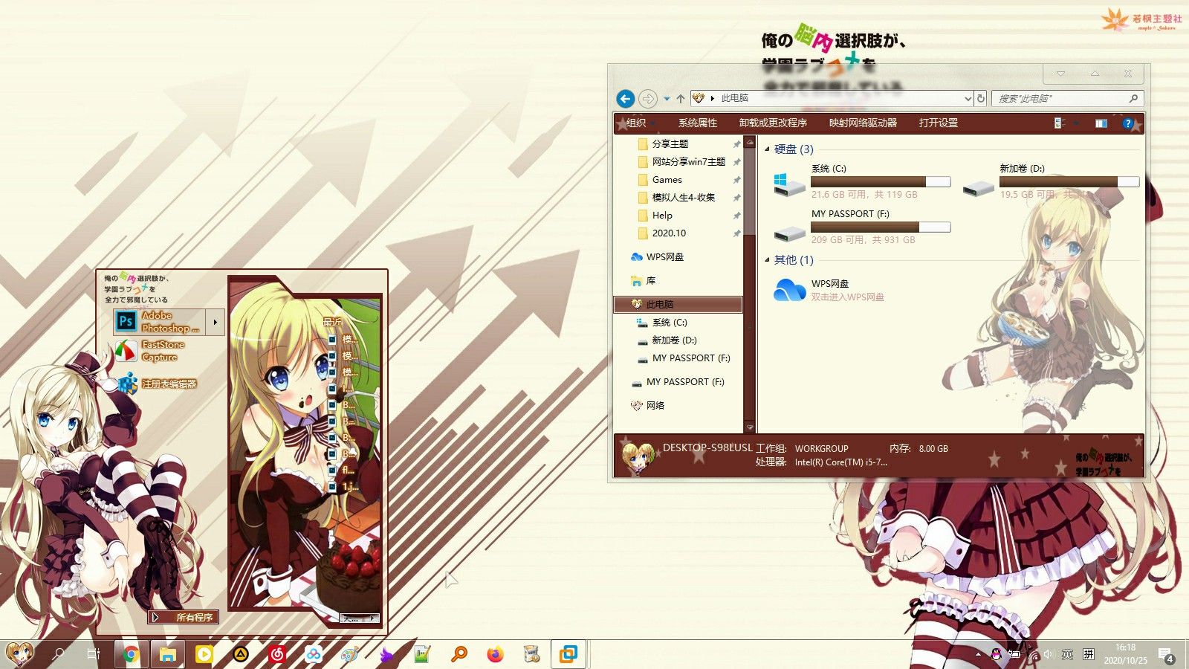Open the 组织 menu
Screen dimensions: 1189x669
coord(639,123)
